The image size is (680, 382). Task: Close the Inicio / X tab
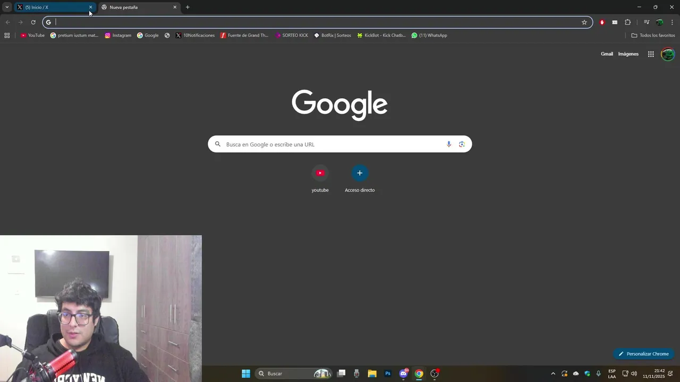pos(90,7)
